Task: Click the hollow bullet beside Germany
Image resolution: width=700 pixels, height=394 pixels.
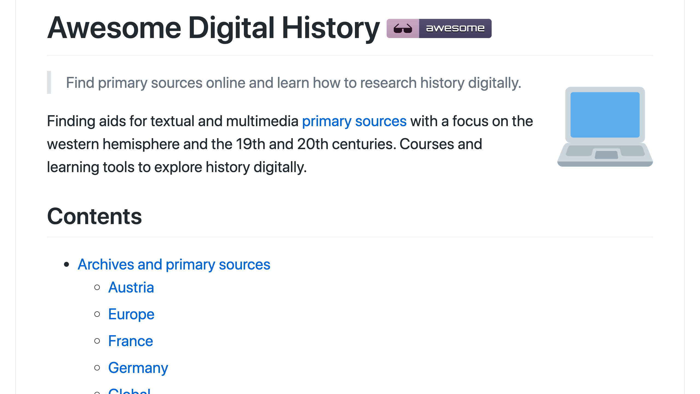Action: [97, 368]
